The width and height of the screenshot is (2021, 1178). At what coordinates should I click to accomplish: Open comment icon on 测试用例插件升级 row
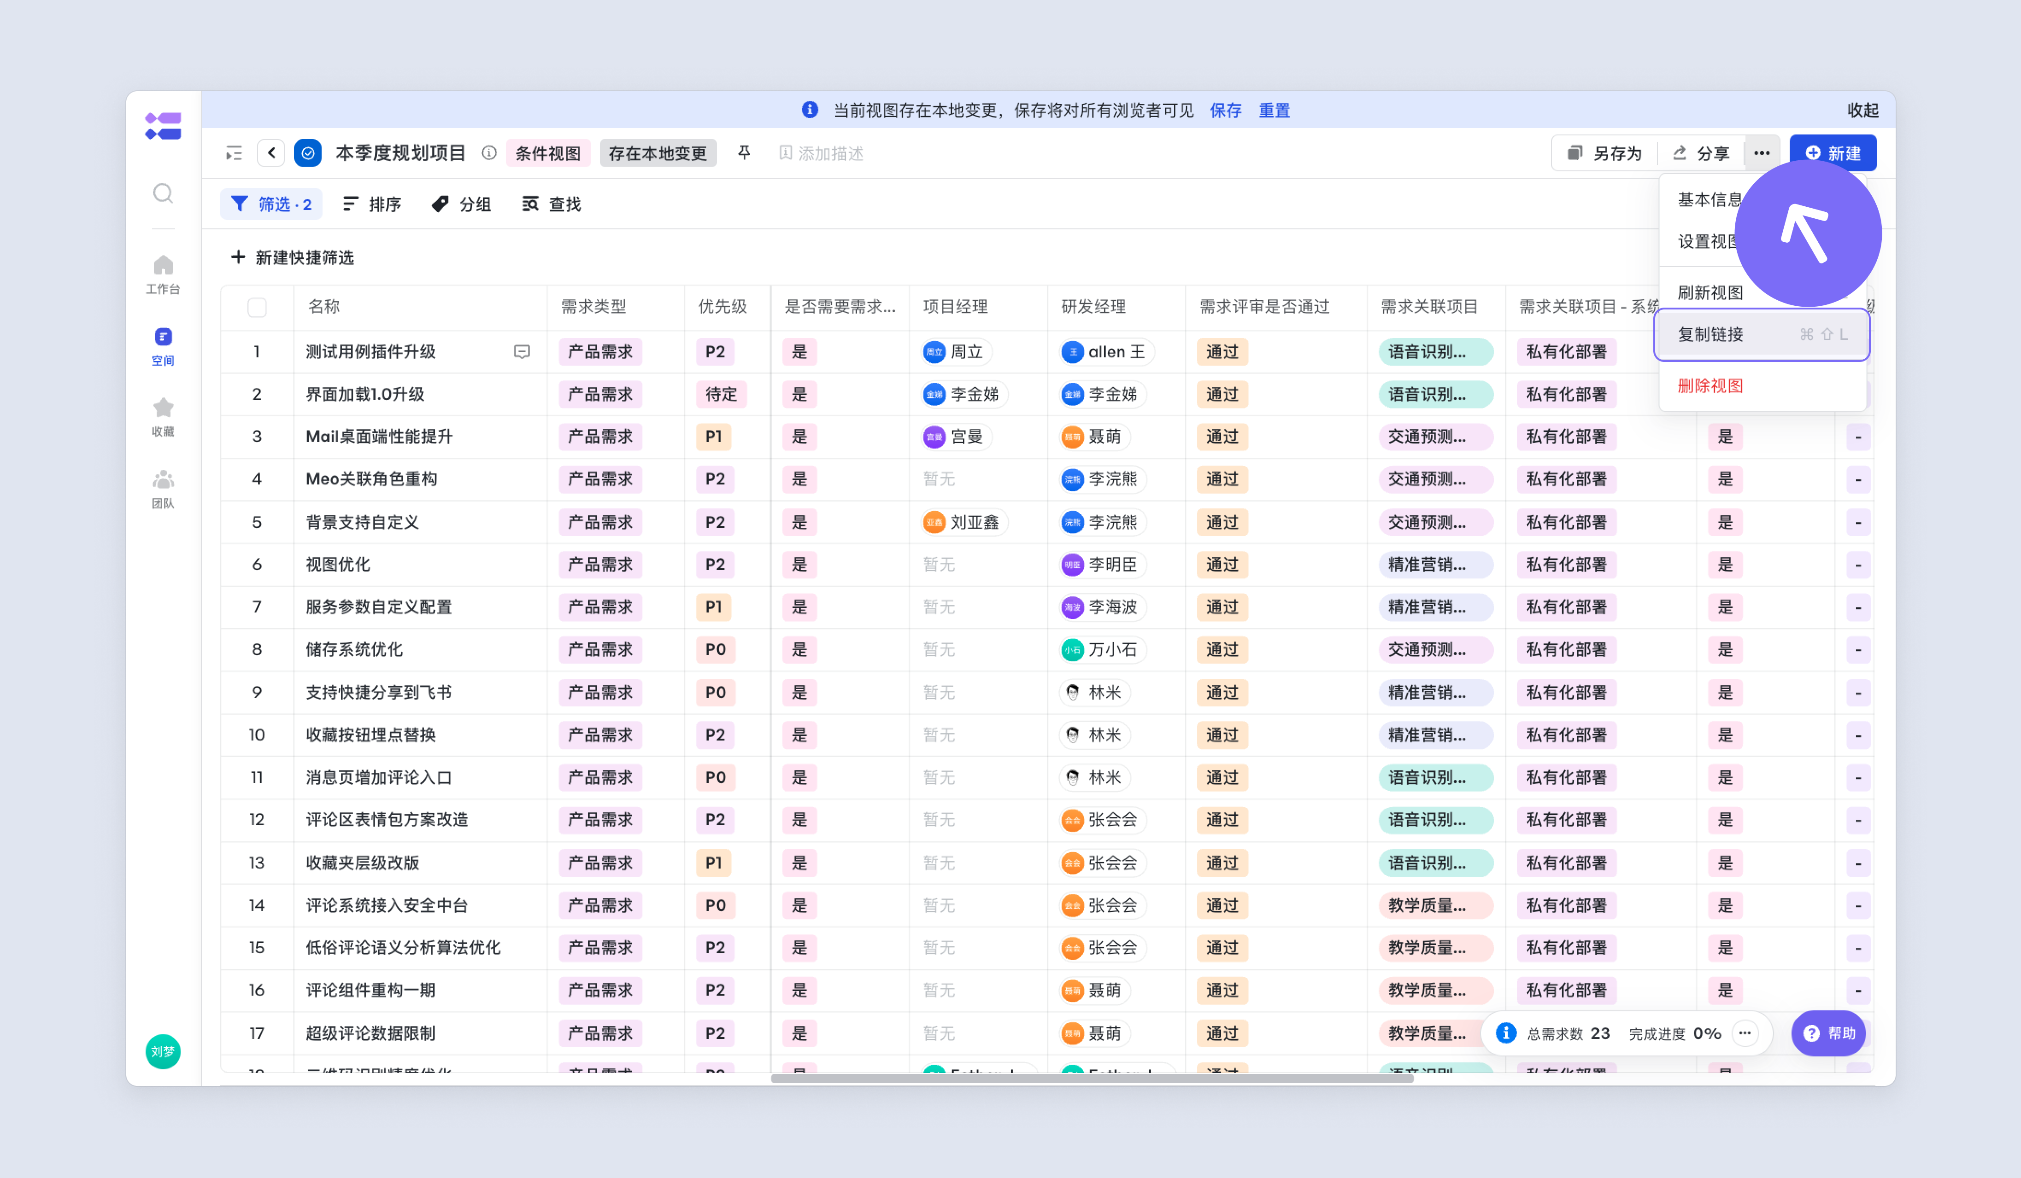(x=522, y=352)
